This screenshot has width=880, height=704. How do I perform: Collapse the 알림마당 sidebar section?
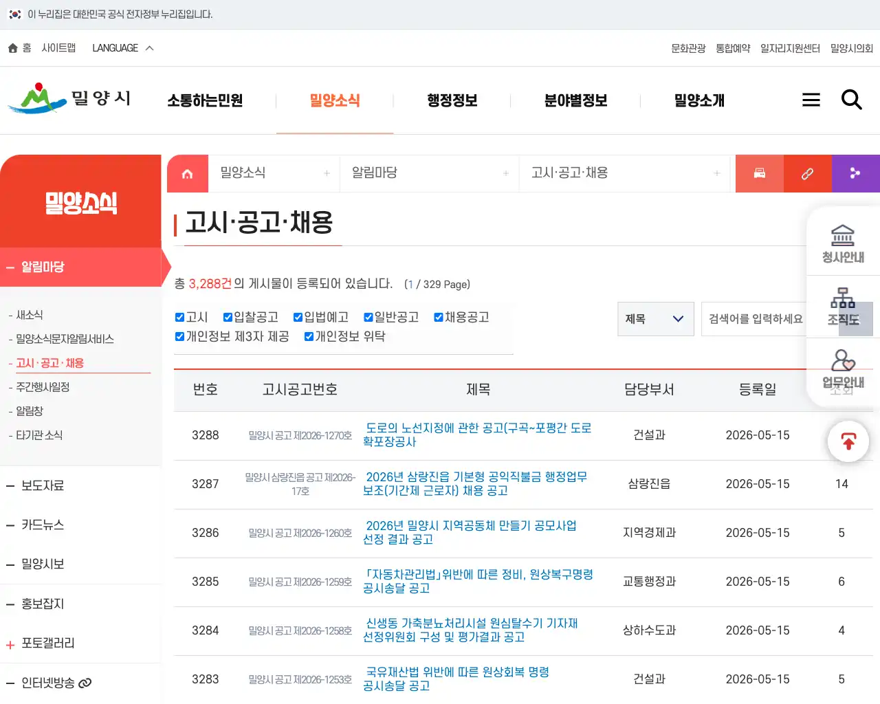click(80, 267)
